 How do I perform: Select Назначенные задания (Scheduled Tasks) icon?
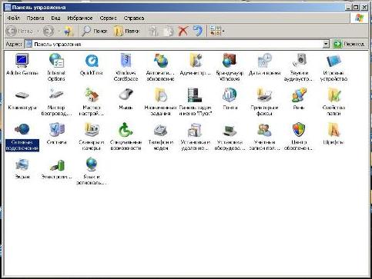pos(161,95)
